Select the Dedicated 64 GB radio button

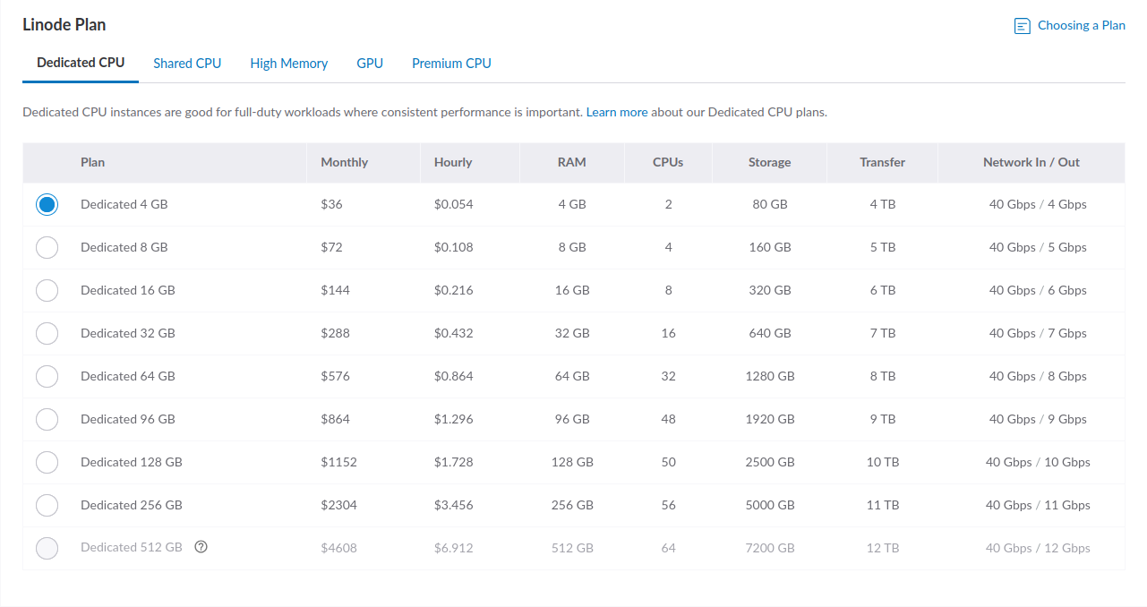point(47,376)
